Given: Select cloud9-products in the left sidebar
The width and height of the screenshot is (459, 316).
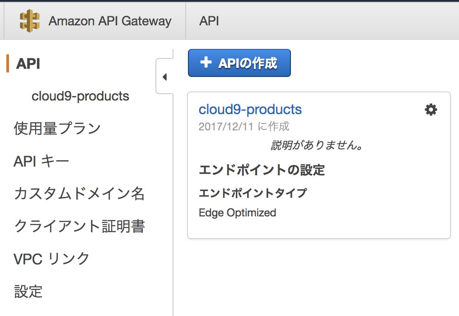Looking at the screenshot, I should tap(80, 96).
